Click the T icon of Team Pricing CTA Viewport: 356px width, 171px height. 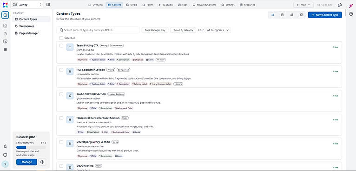[70, 47]
